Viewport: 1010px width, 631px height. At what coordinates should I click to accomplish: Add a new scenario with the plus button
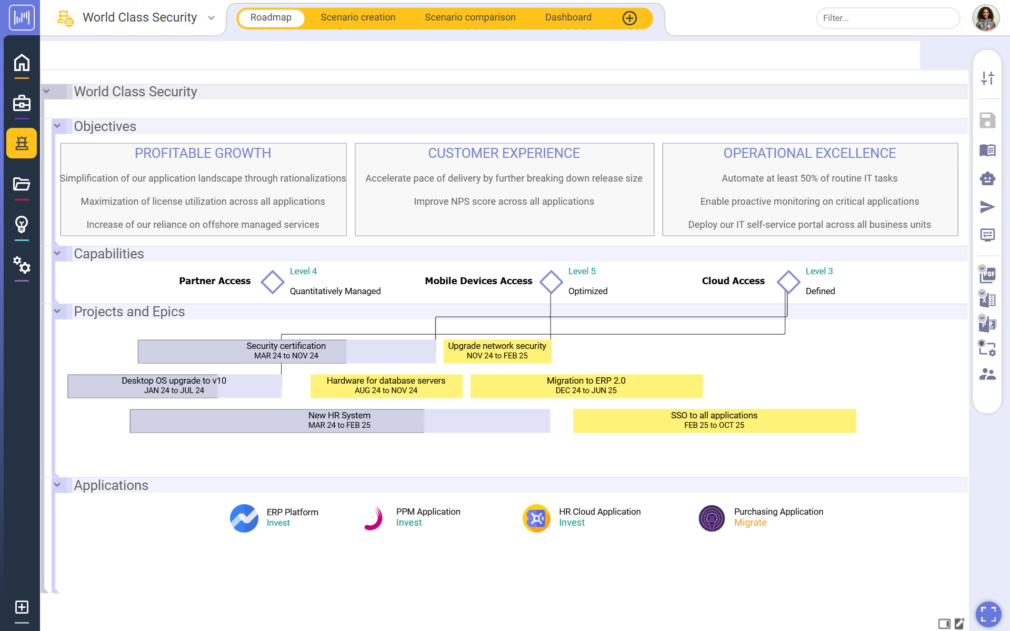pyautogui.click(x=629, y=17)
